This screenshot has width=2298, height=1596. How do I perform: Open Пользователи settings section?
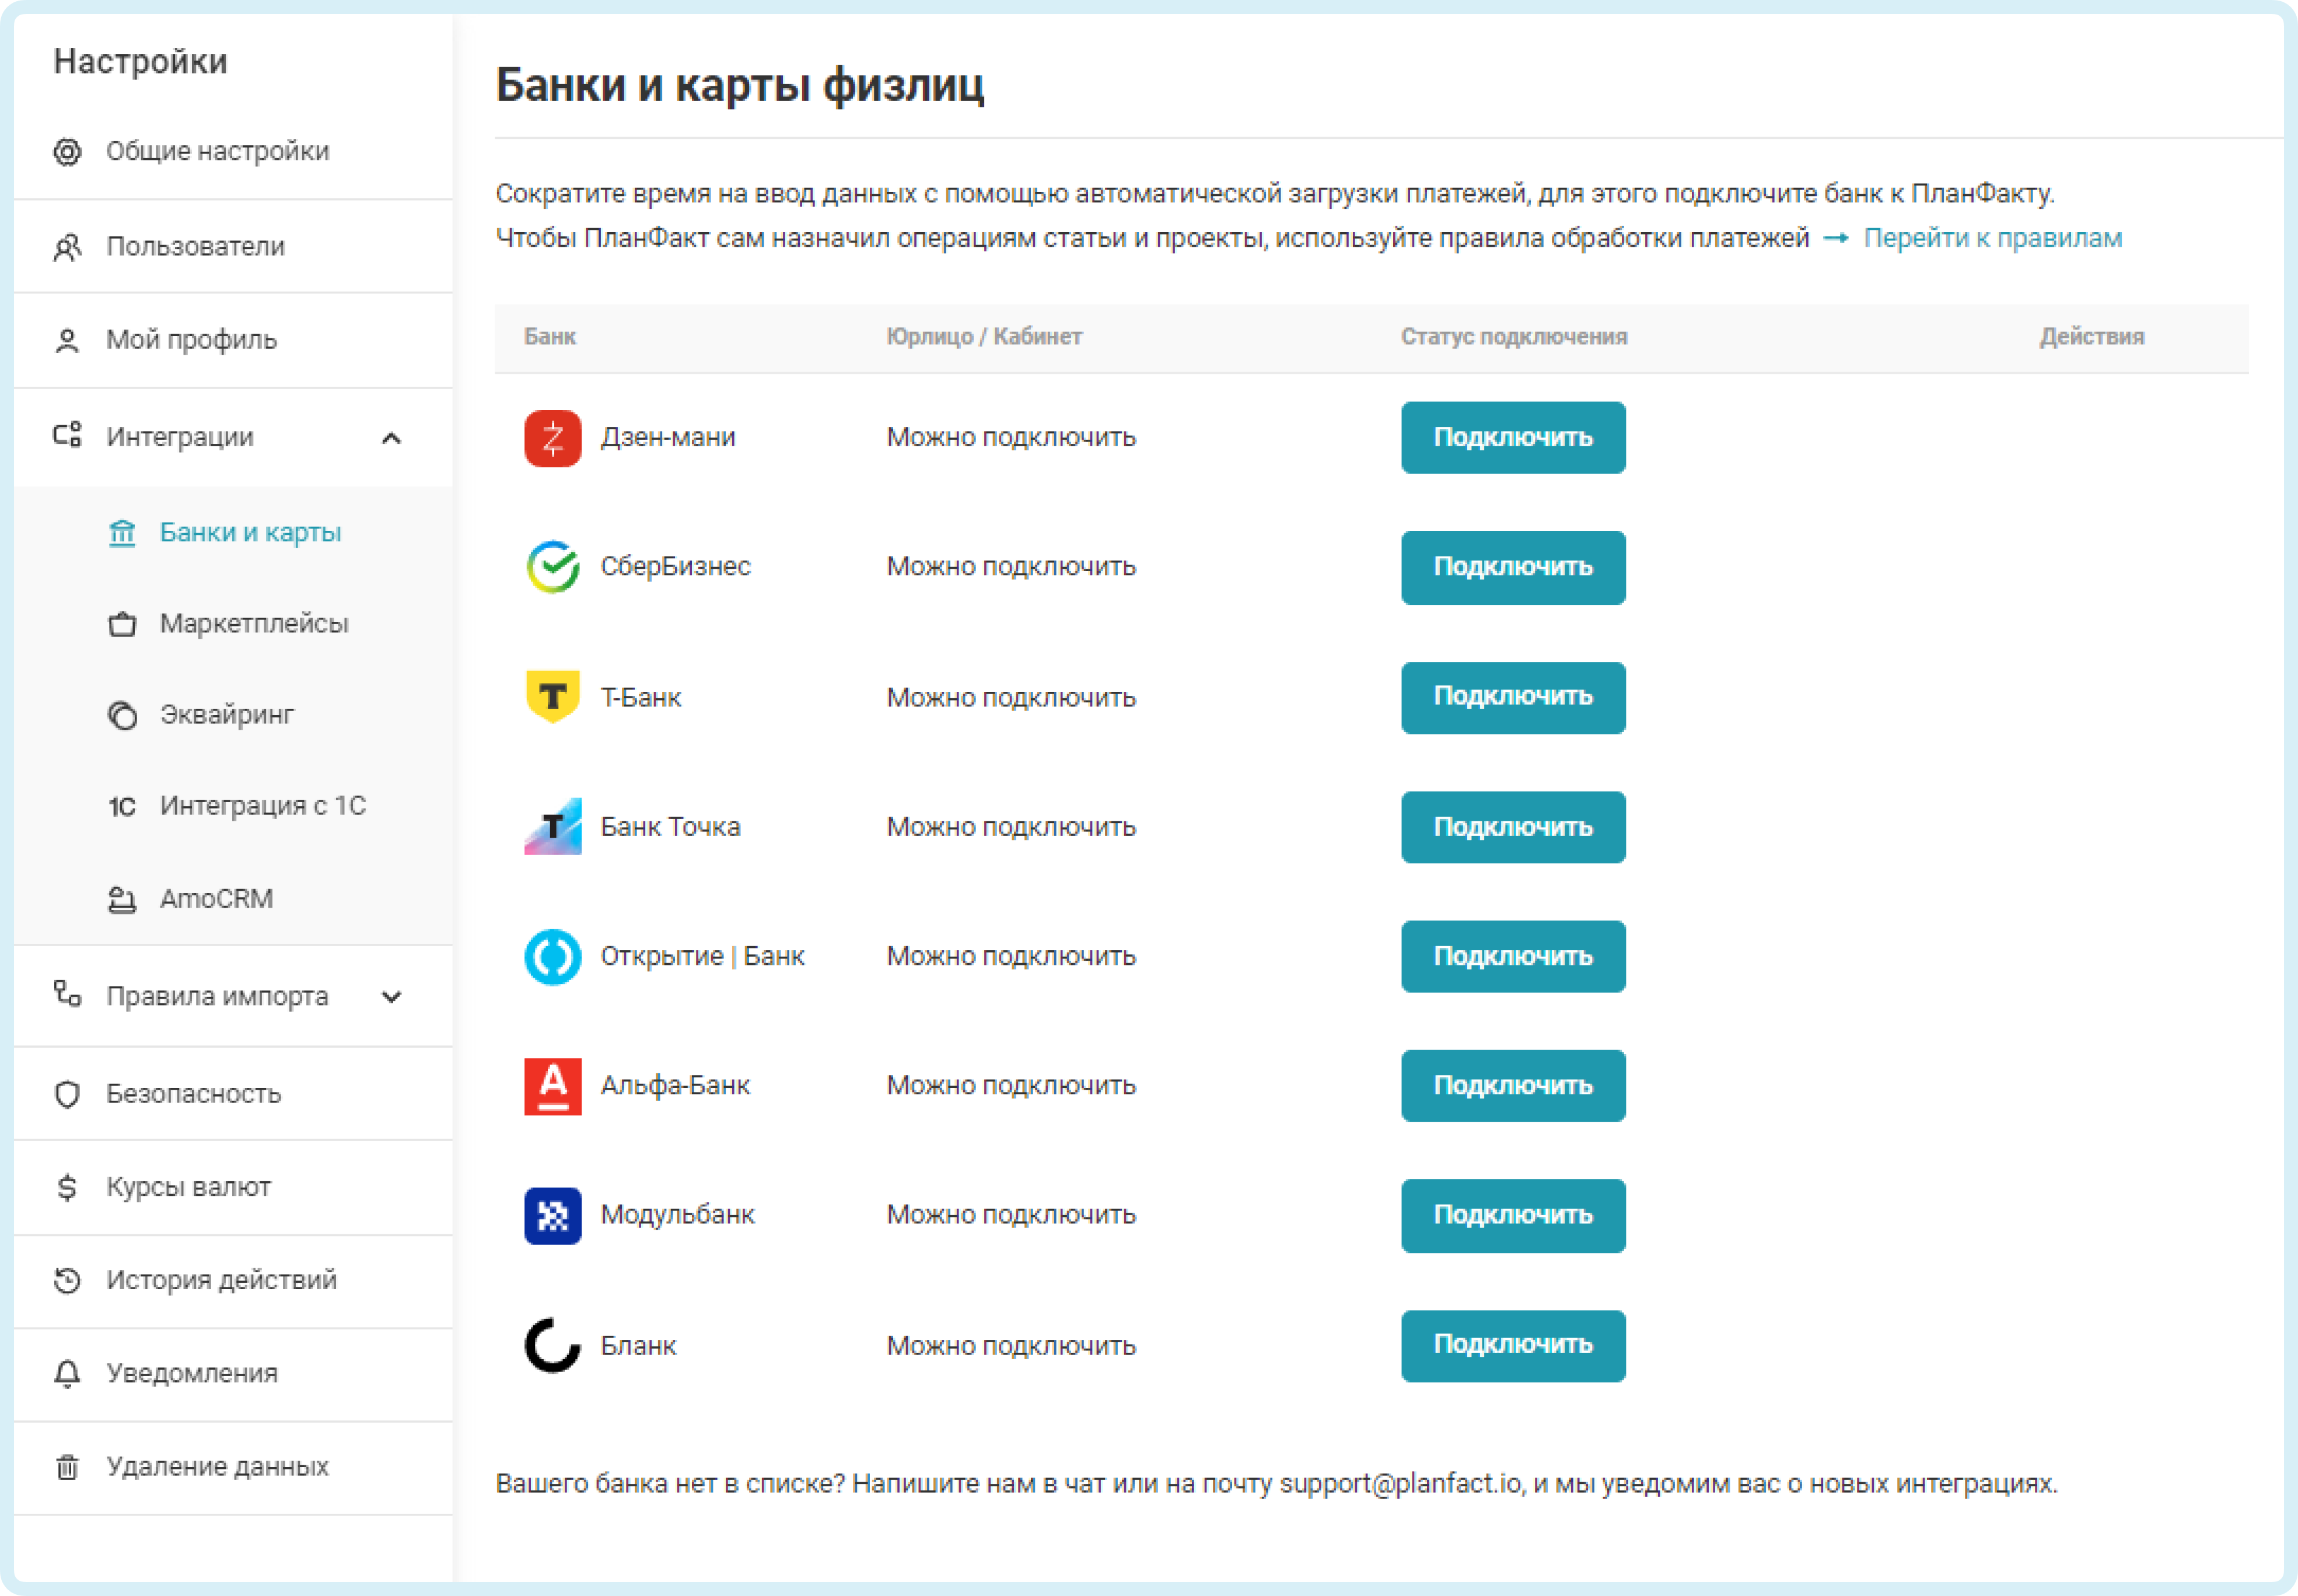(x=233, y=246)
